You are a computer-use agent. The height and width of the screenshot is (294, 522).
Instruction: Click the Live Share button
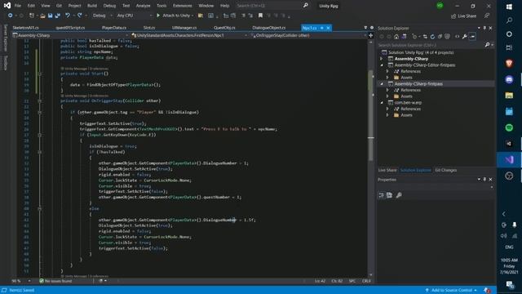click(x=464, y=16)
